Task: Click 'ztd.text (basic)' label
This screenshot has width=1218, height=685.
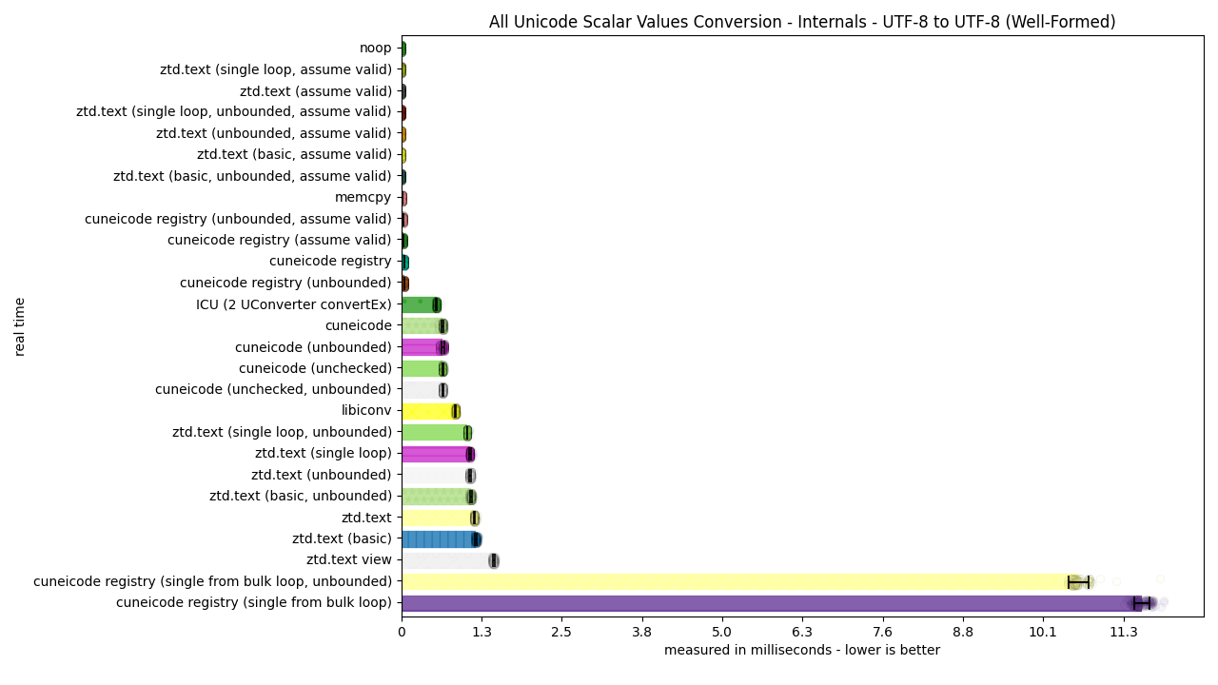Action: pyautogui.click(x=342, y=538)
